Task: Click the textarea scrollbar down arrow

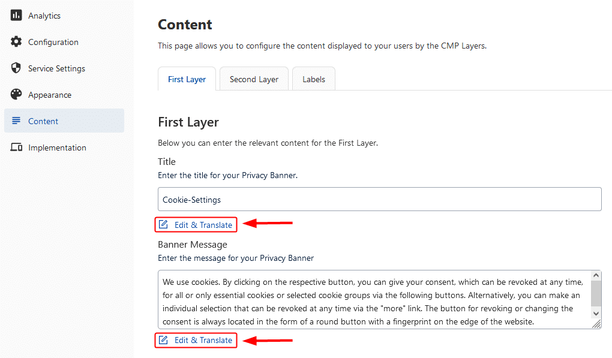Action: tap(596, 314)
